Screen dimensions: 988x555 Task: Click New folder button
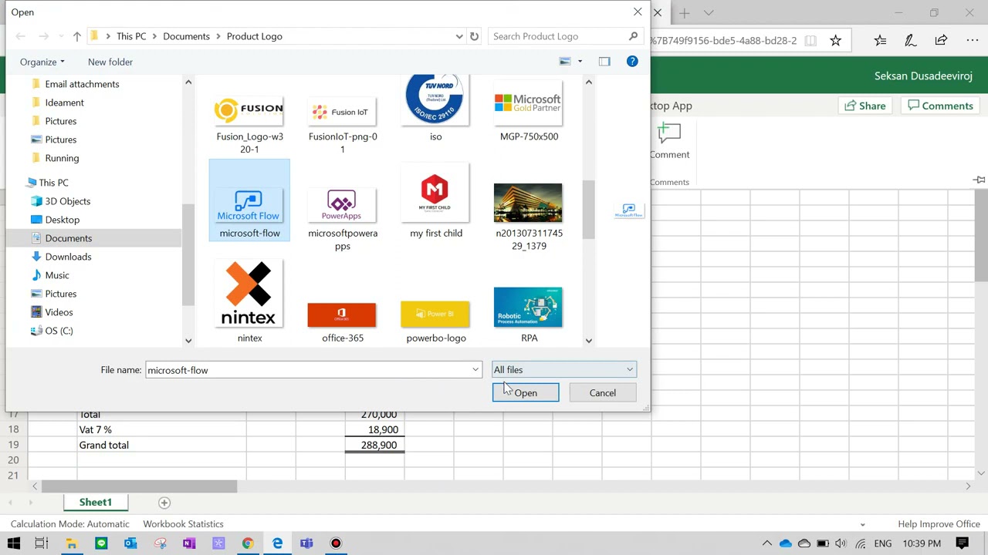click(110, 62)
